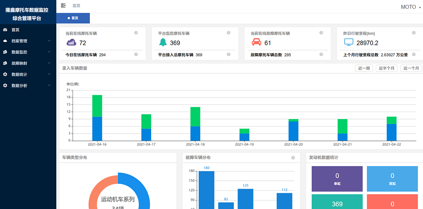Expand the 故障映射 menu chevron
This screenshot has width=423, height=209.
pyautogui.click(x=49, y=63)
